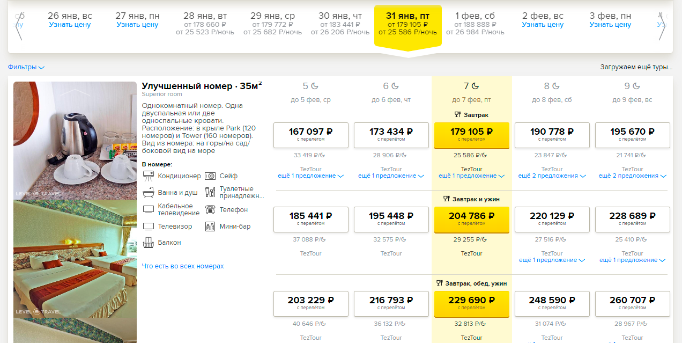The width and height of the screenshot is (682, 343).
Task: Click the safe icon
Action: pyautogui.click(x=210, y=176)
